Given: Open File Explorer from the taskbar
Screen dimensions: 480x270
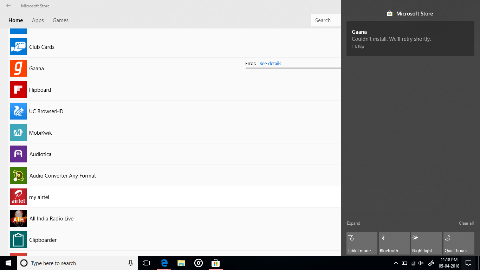Looking at the screenshot, I should click(181, 263).
